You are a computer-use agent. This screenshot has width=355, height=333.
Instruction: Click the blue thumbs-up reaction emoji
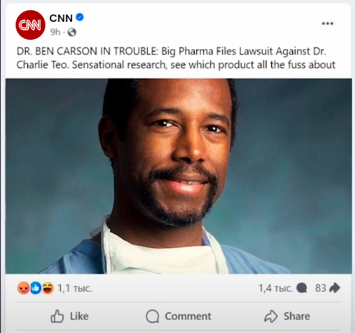[36, 288]
